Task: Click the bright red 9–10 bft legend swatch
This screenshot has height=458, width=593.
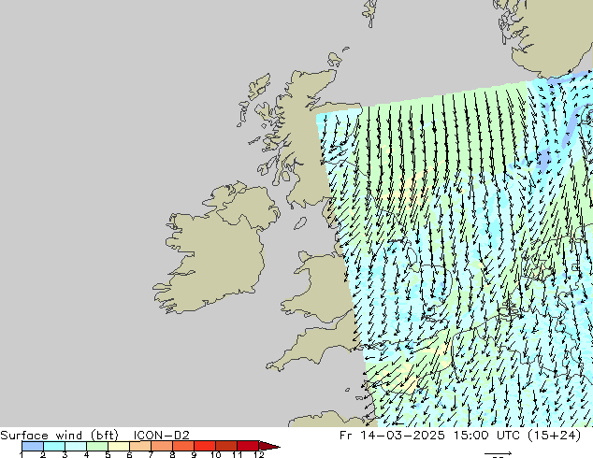Action: 205,446
